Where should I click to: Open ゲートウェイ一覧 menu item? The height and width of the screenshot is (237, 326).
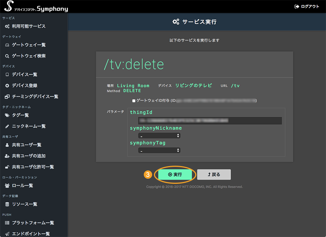pos(29,45)
